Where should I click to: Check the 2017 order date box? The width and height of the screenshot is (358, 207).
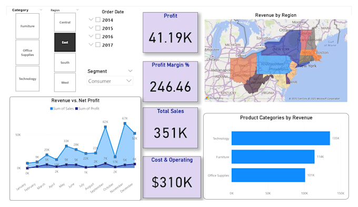pos(98,45)
